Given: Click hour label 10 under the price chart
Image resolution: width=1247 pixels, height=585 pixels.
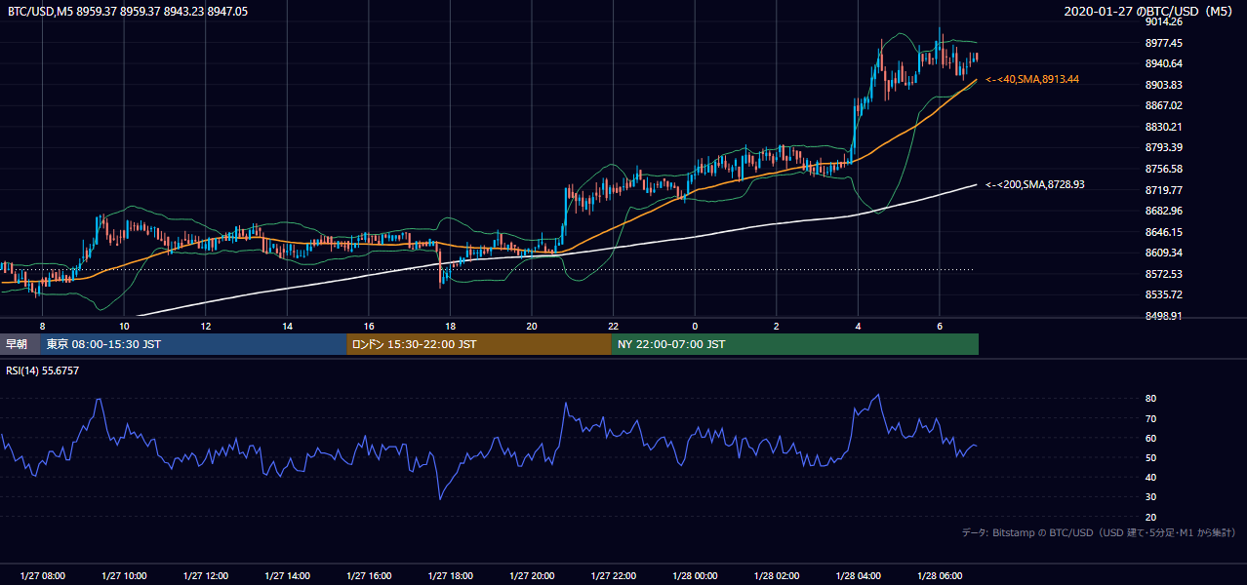Looking at the screenshot, I should click(124, 326).
